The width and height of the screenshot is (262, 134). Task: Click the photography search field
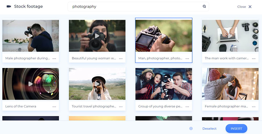click(138, 7)
